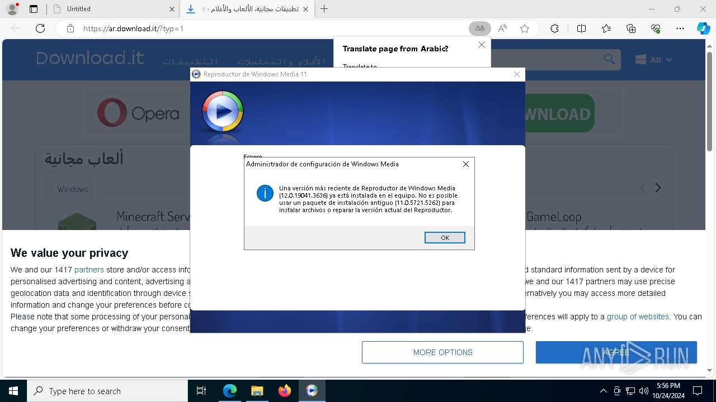Open the volume control tray icon

pos(643,391)
